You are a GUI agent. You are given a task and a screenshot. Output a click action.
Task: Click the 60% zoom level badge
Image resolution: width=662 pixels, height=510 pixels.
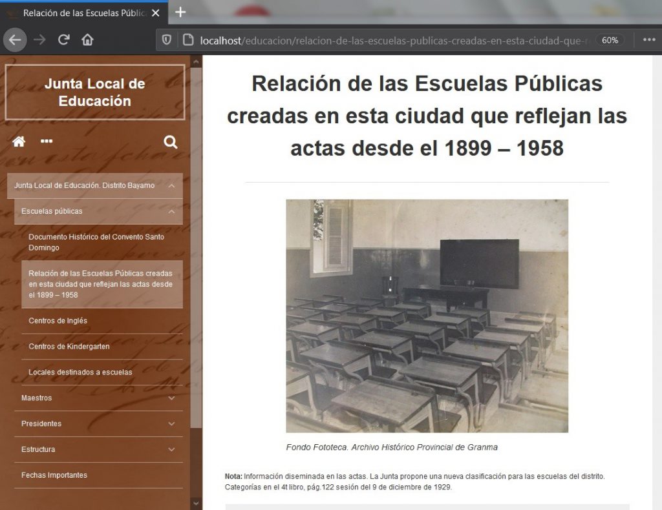(610, 40)
